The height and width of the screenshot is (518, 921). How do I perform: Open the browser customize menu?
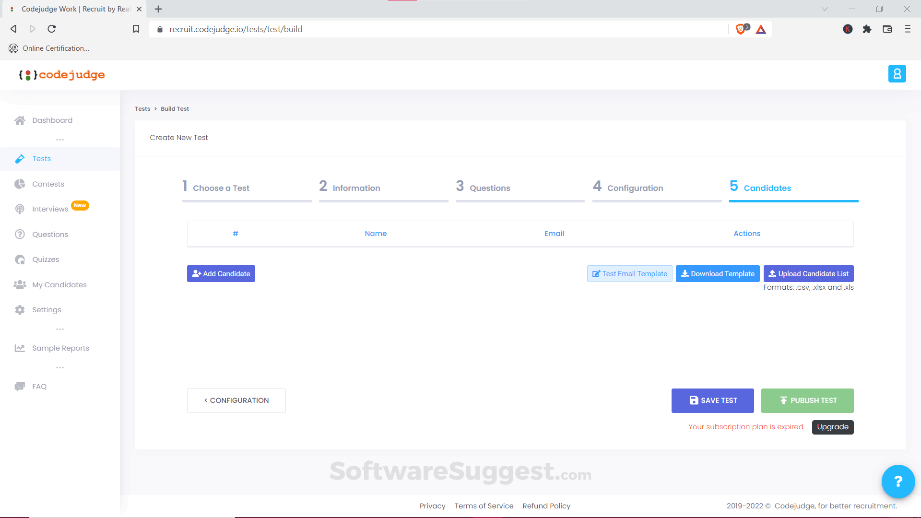(908, 29)
